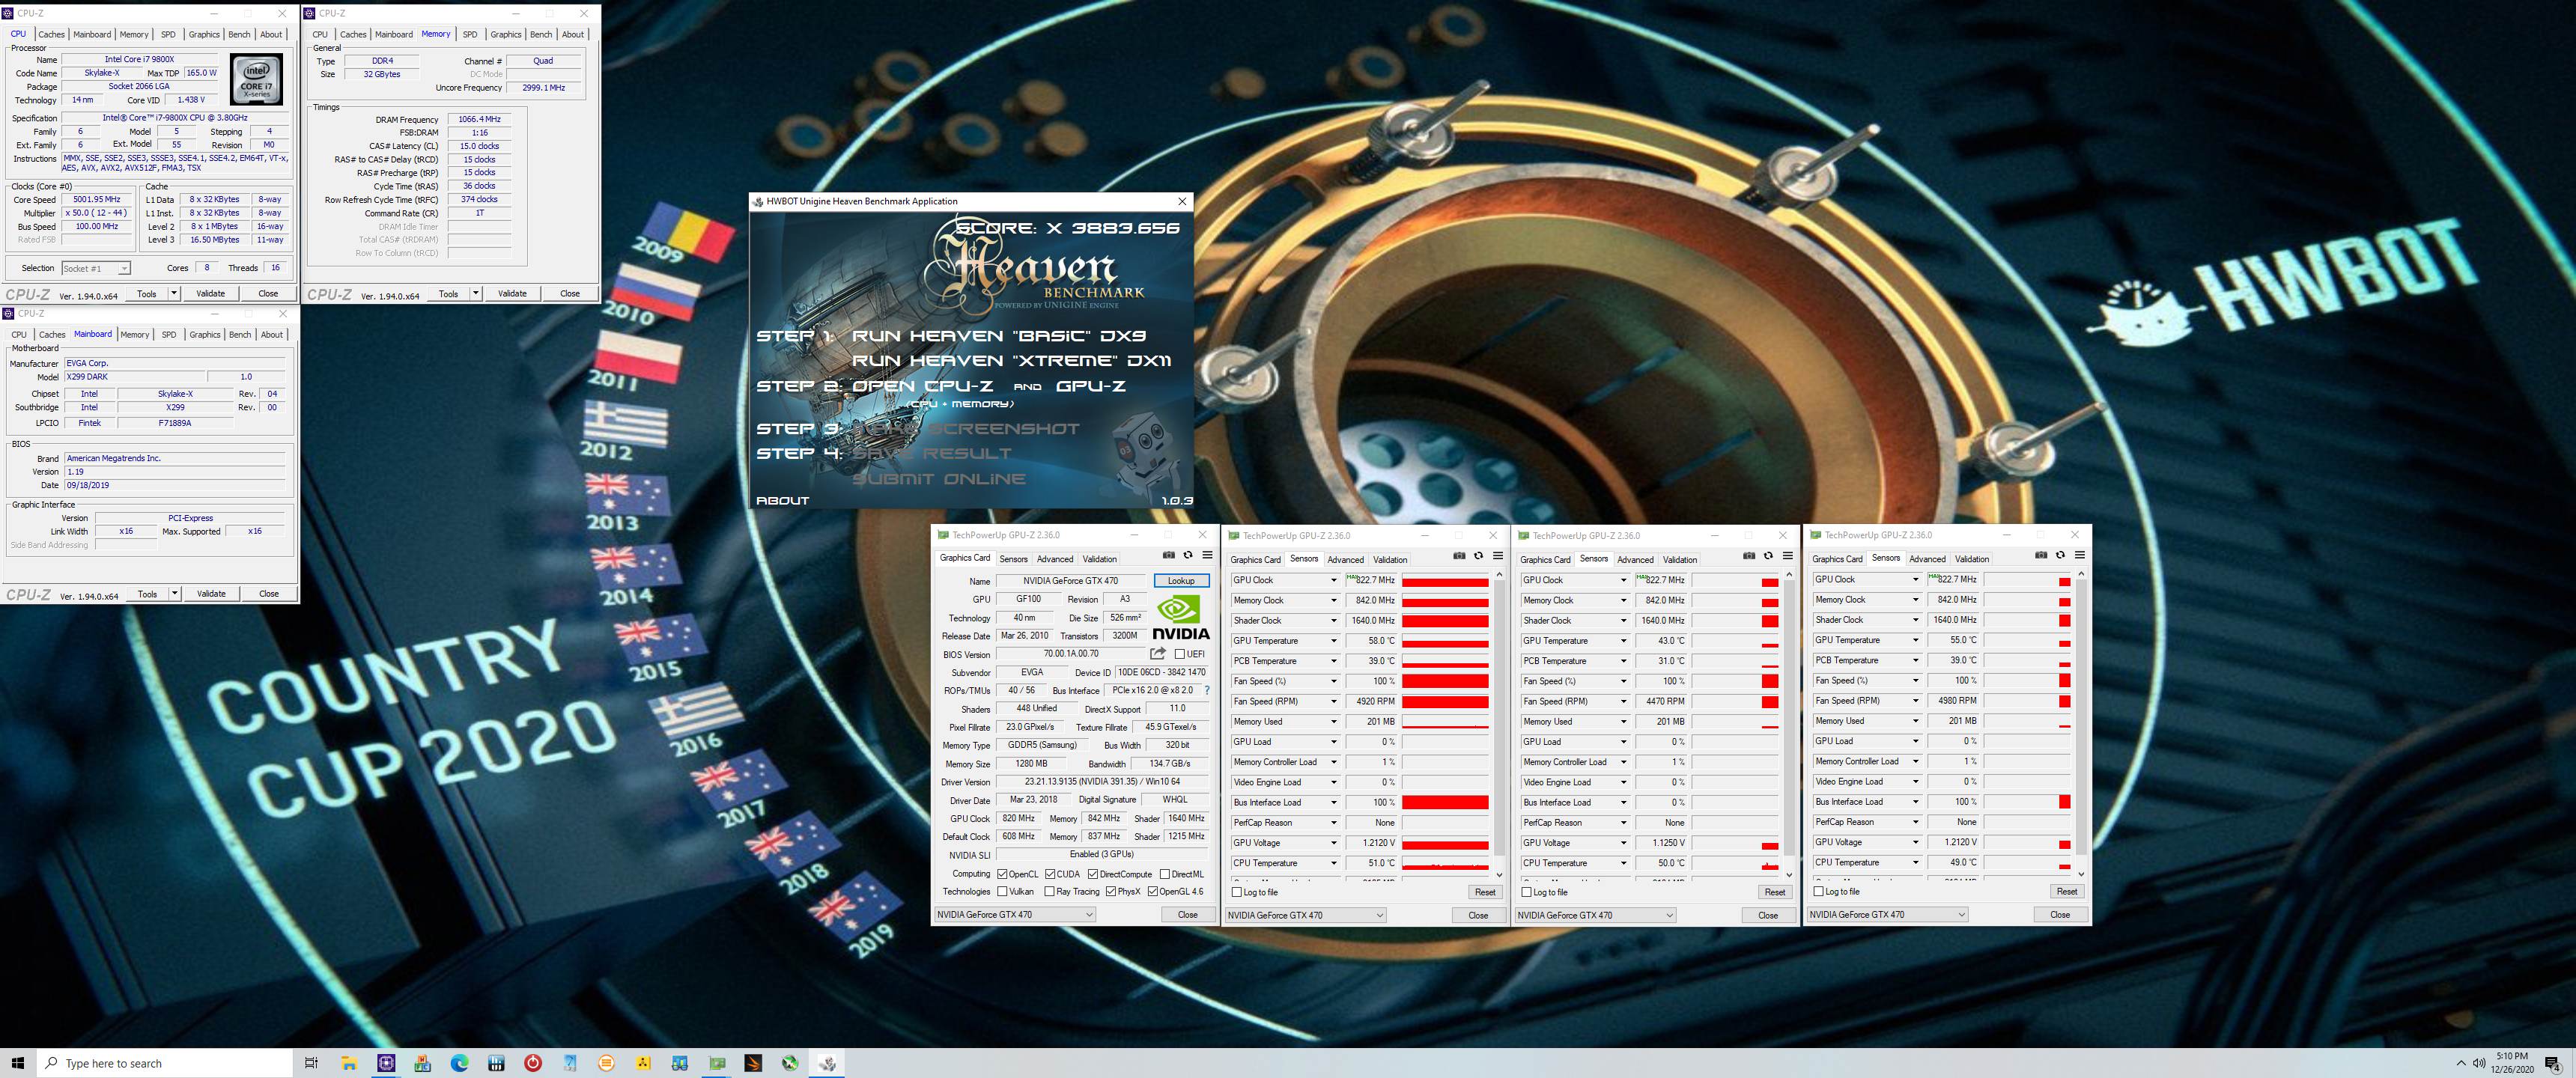The image size is (2576, 1078).
Task: Click refresh icon in GPU-Z window showing 4470 RPM
Action: pyautogui.click(x=1768, y=556)
